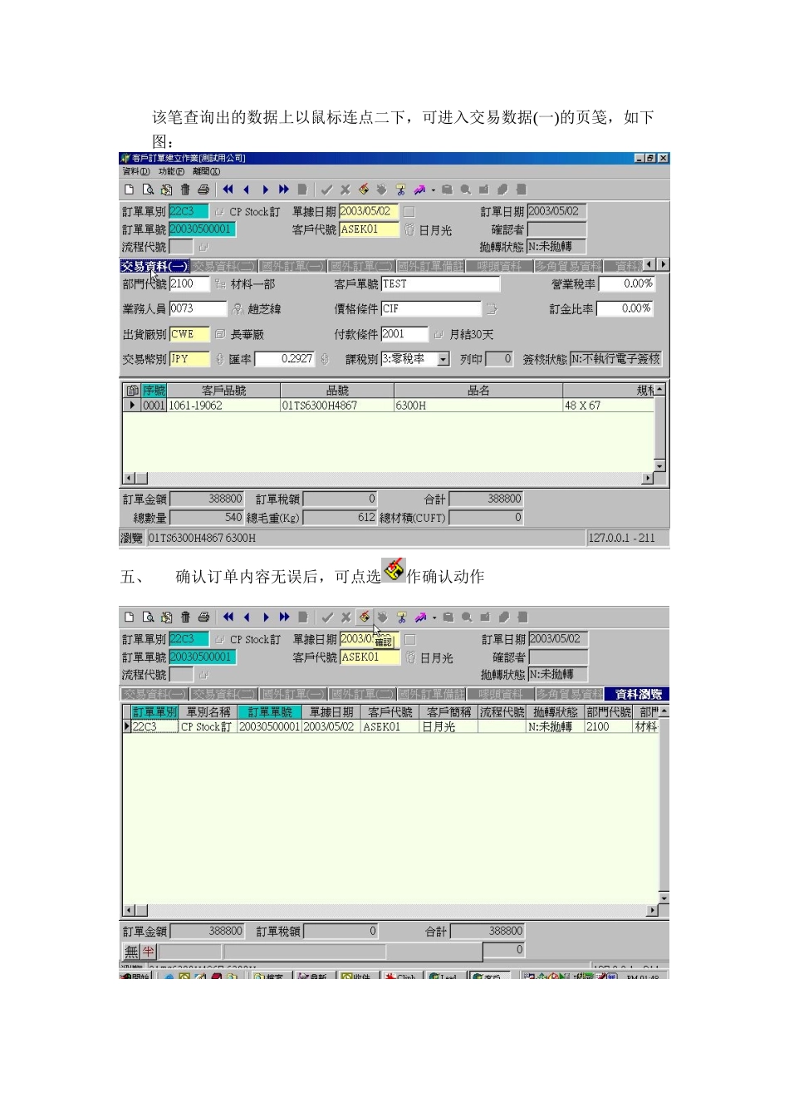
Task: Click grid selector icon left of 序號 header
Action: pyautogui.click(x=132, y=391)
